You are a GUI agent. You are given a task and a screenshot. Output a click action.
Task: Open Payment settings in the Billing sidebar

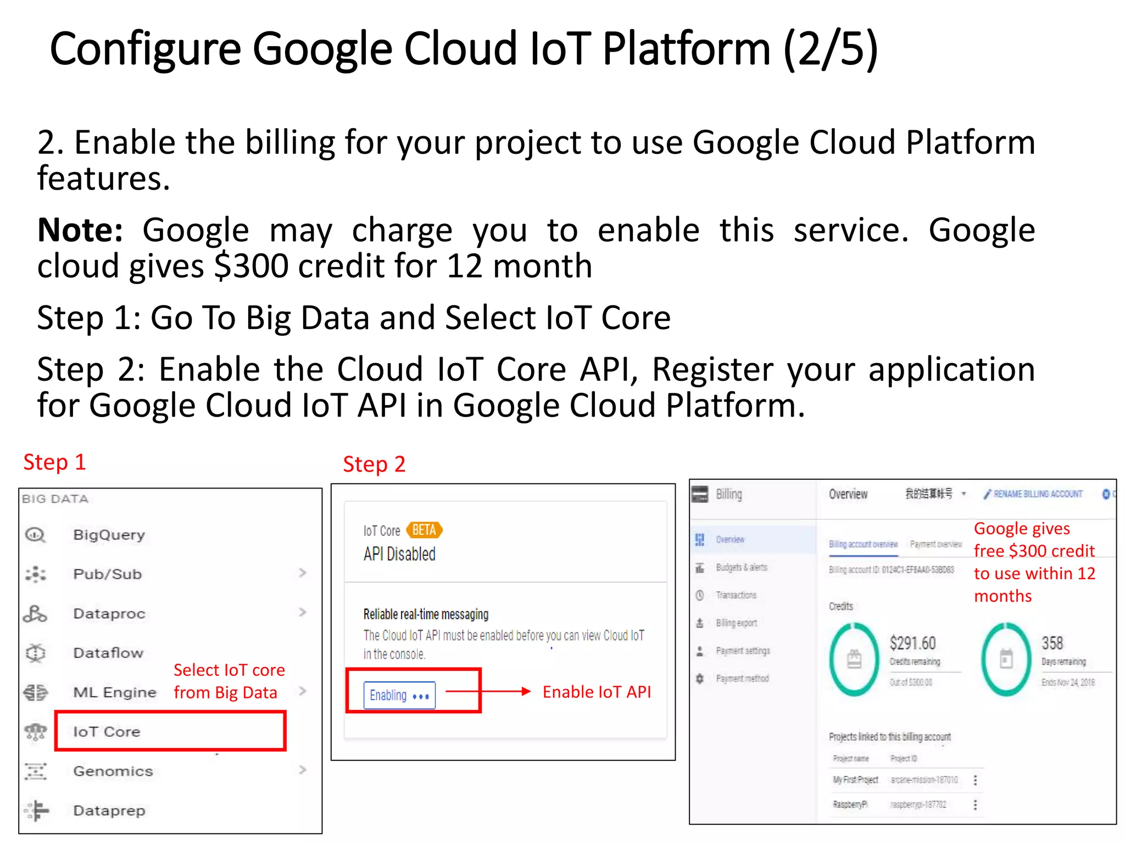pyautogui.click(x=743, y=651)
